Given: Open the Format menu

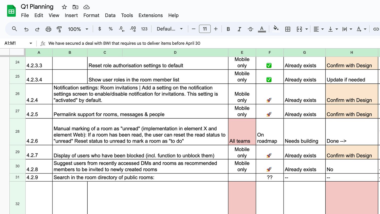Looking at the screenshot, I should [x=91, y=15].
